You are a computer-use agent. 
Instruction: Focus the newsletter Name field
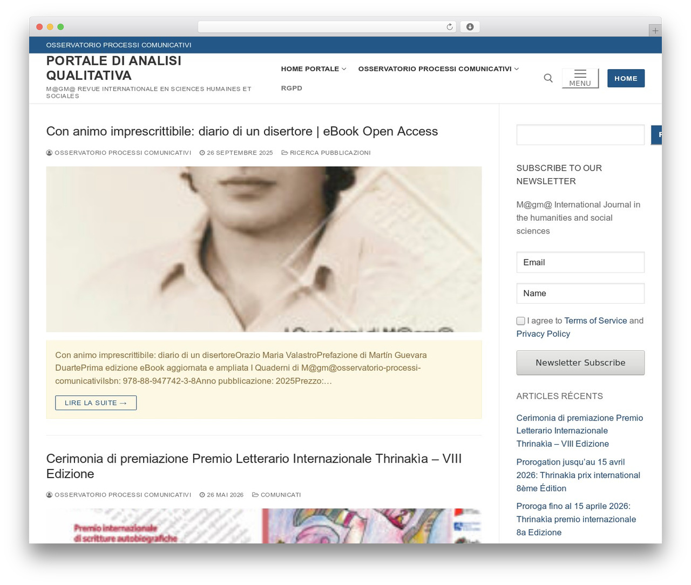[580, 293]
